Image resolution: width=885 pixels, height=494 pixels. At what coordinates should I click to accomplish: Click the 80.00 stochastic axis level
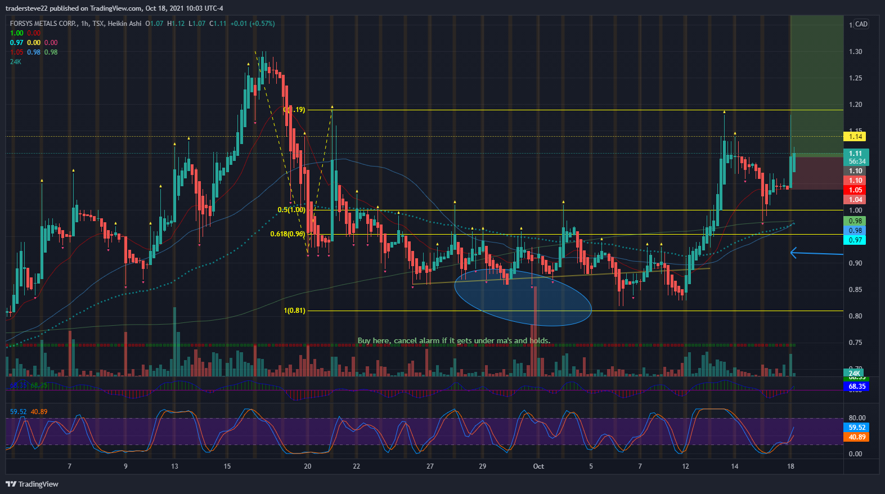(x=856, y=418)
